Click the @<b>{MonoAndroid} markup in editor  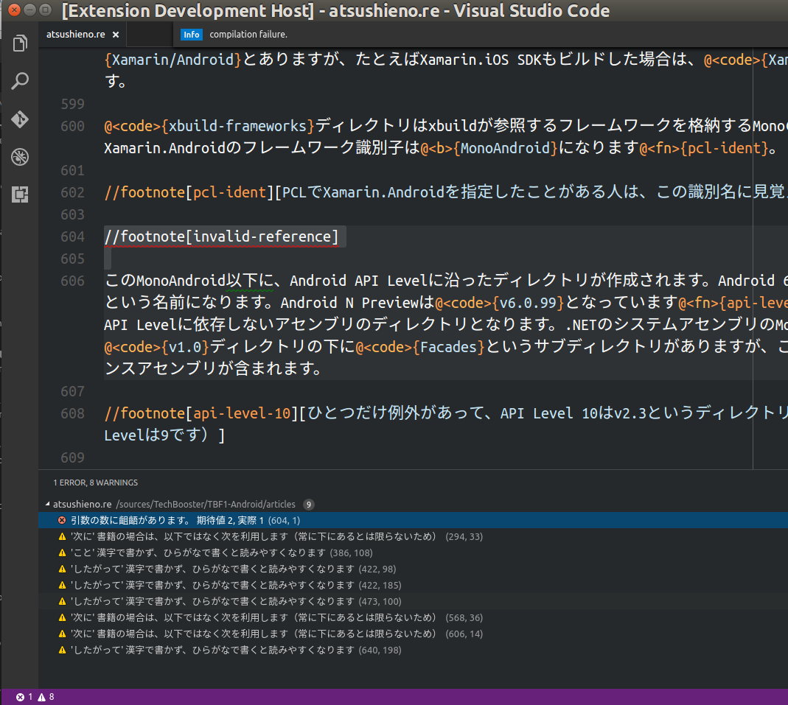coord(489,148)
